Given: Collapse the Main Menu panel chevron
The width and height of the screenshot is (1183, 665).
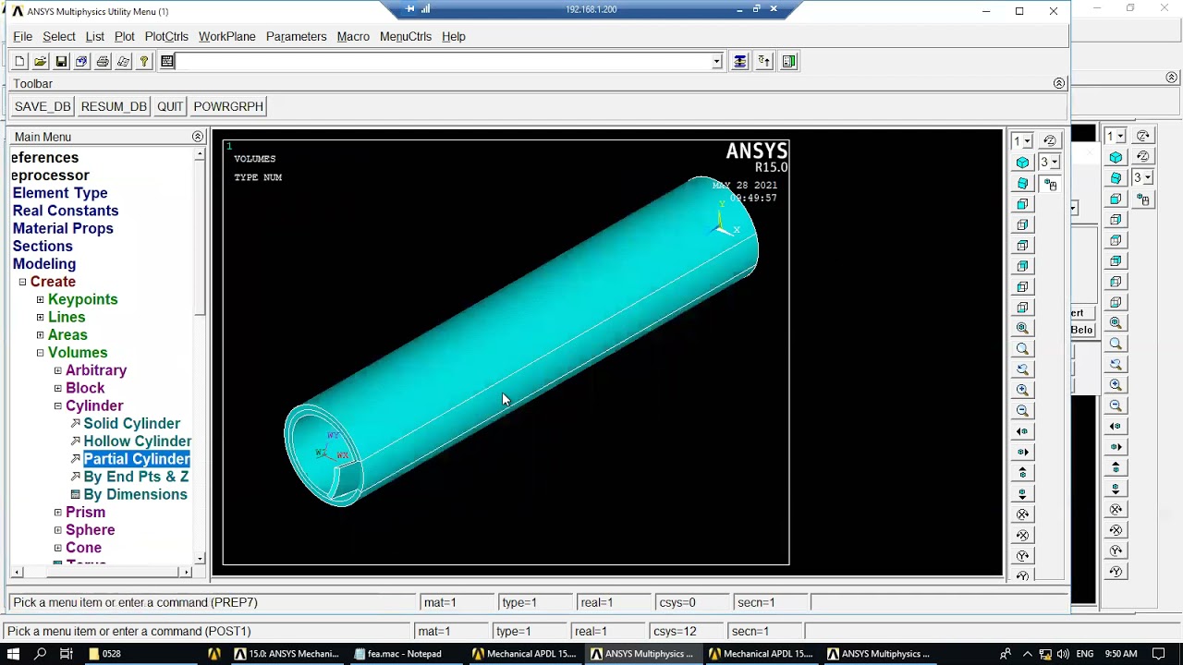Looking at the screenshot, I should pos(197,137).
